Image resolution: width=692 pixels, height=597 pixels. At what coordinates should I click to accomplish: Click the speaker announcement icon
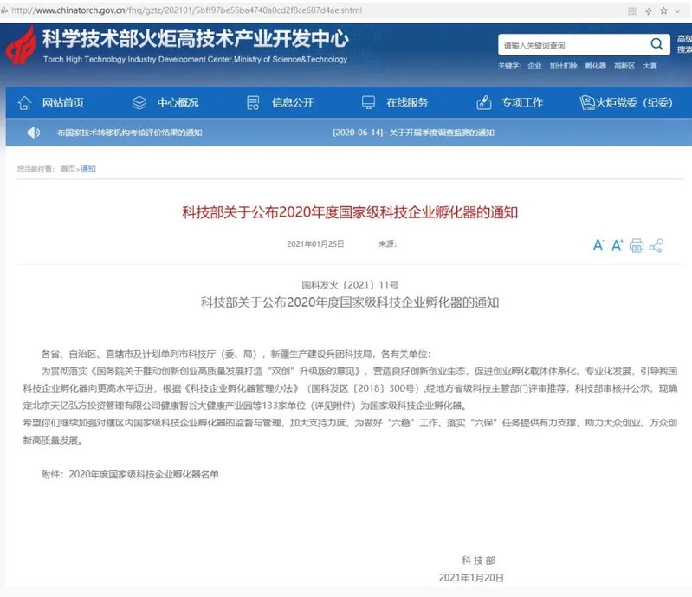click(x=34, y=133)
